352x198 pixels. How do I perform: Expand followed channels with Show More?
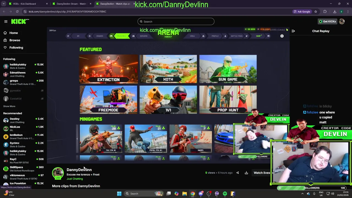coord(9,106)
